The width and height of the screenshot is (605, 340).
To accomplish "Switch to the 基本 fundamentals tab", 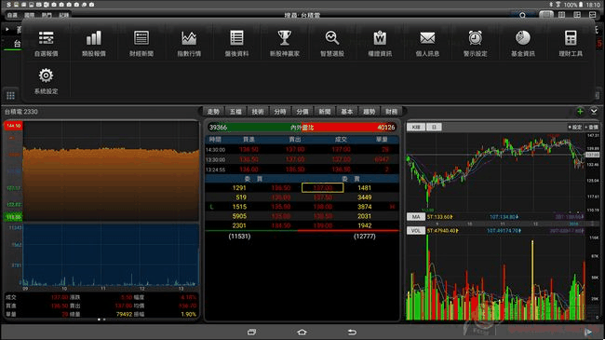I will tap(347, 112).
